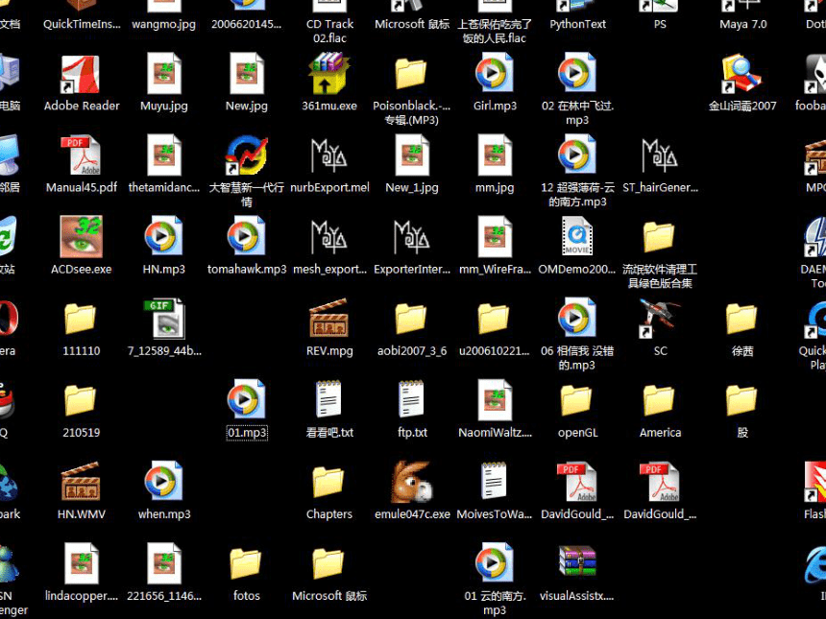
Task: Click the 2006620145... file label
Action: pos(247,24)
